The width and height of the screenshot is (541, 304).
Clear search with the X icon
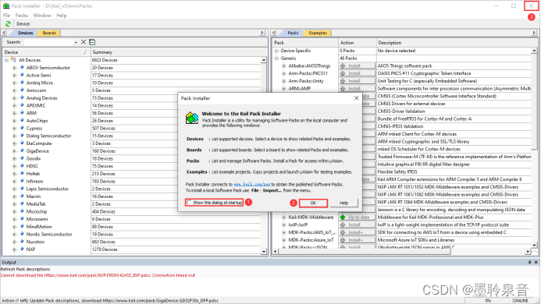tap(84, 42)
